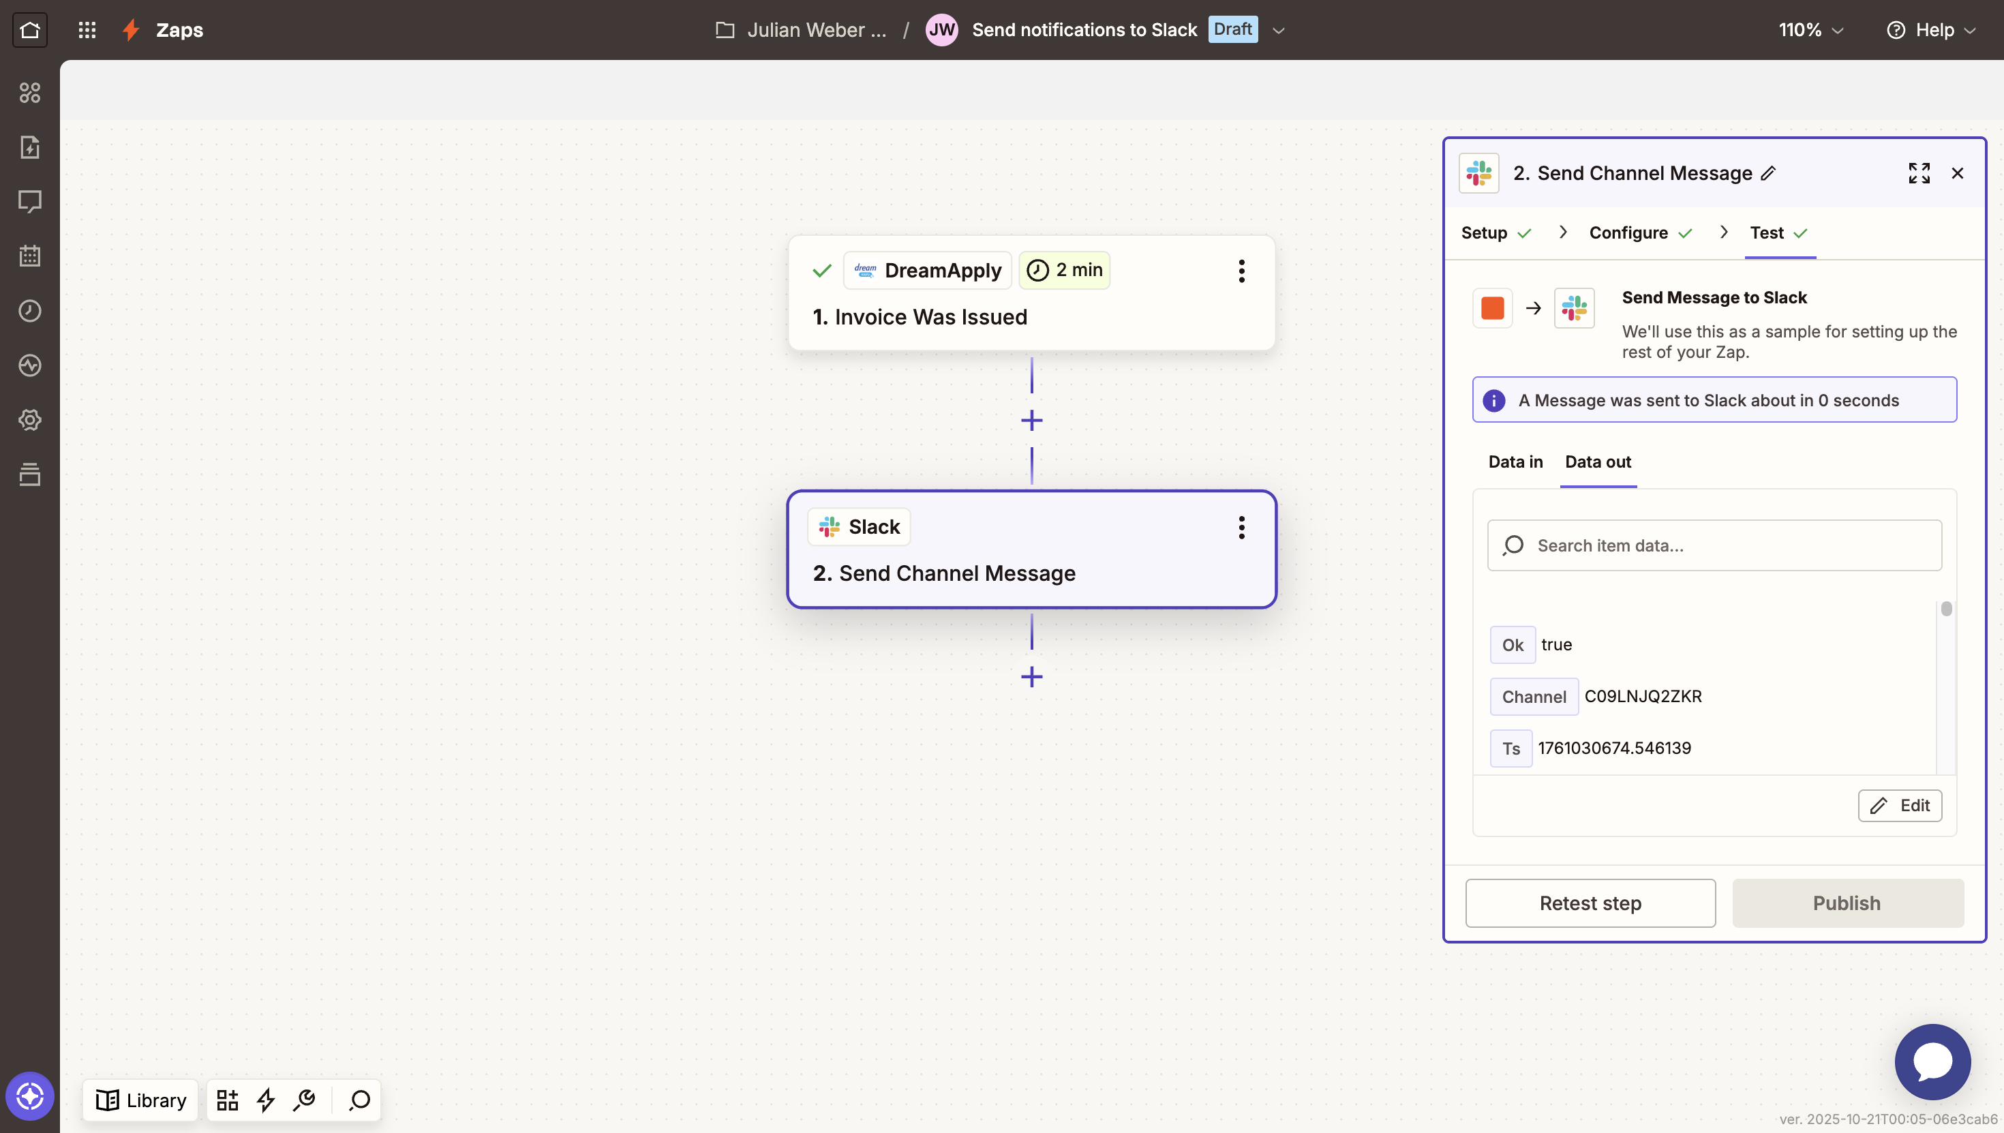Click the info icon in the message banner
This screenshot has height=1133, width=2004.
click(x=1493, y=400)
